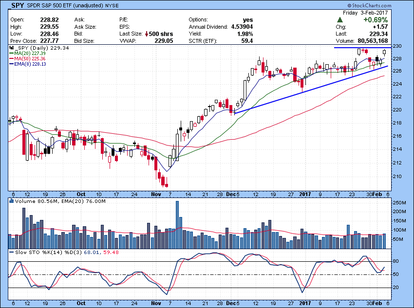This screenshot has height=308, width=414.
Task: Click the High value 229.55
Action: click(x=49, y=27)
